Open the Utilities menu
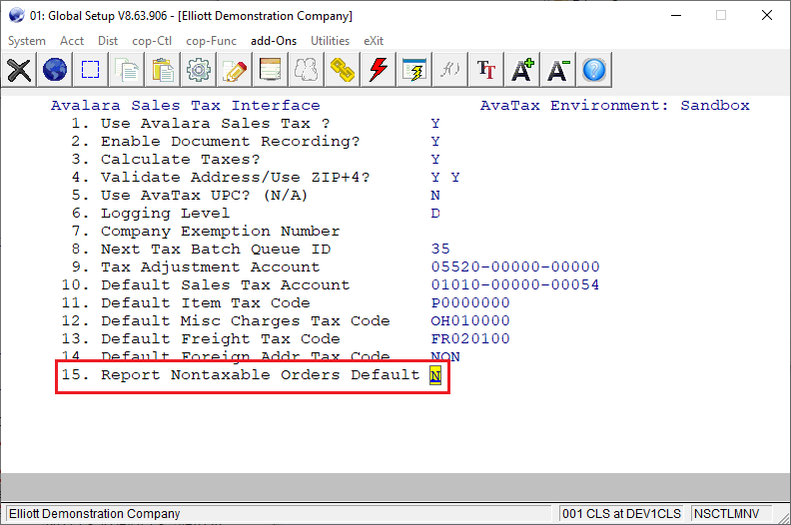The image size is (791, 525). (x=330, y=41)
